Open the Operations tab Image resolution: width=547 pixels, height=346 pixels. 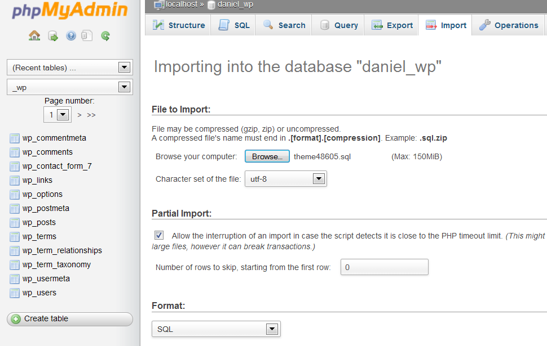tap(509, 25)
